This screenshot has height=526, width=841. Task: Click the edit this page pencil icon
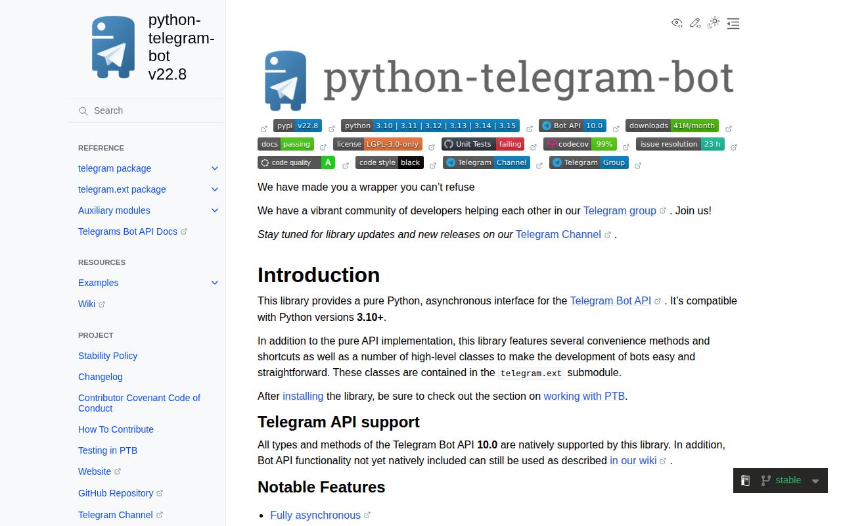pos(695,23)
